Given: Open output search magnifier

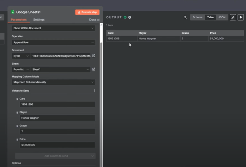Looking at the screenshot, I should click(185, 17).
